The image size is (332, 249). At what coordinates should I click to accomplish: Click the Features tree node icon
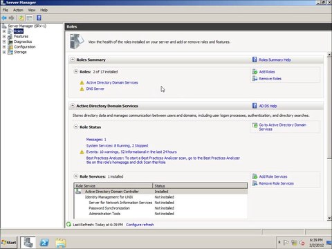tap(10, 37)
